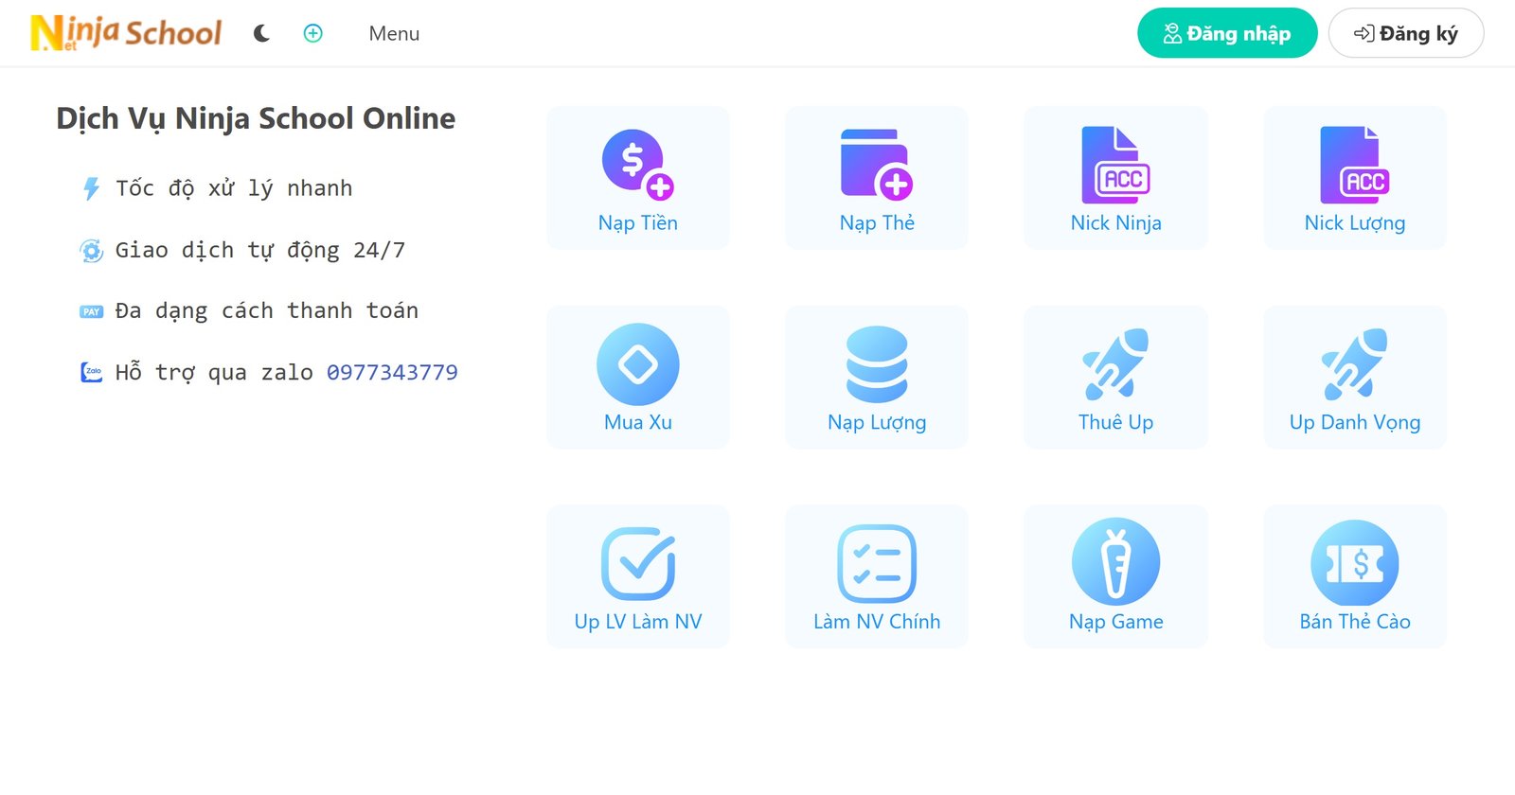Open the Nạp Lượng stacked coins icon
Image resolution: width=1515 pixels, height=795 pixels.
pyautogui.click(x=877, y=364)
